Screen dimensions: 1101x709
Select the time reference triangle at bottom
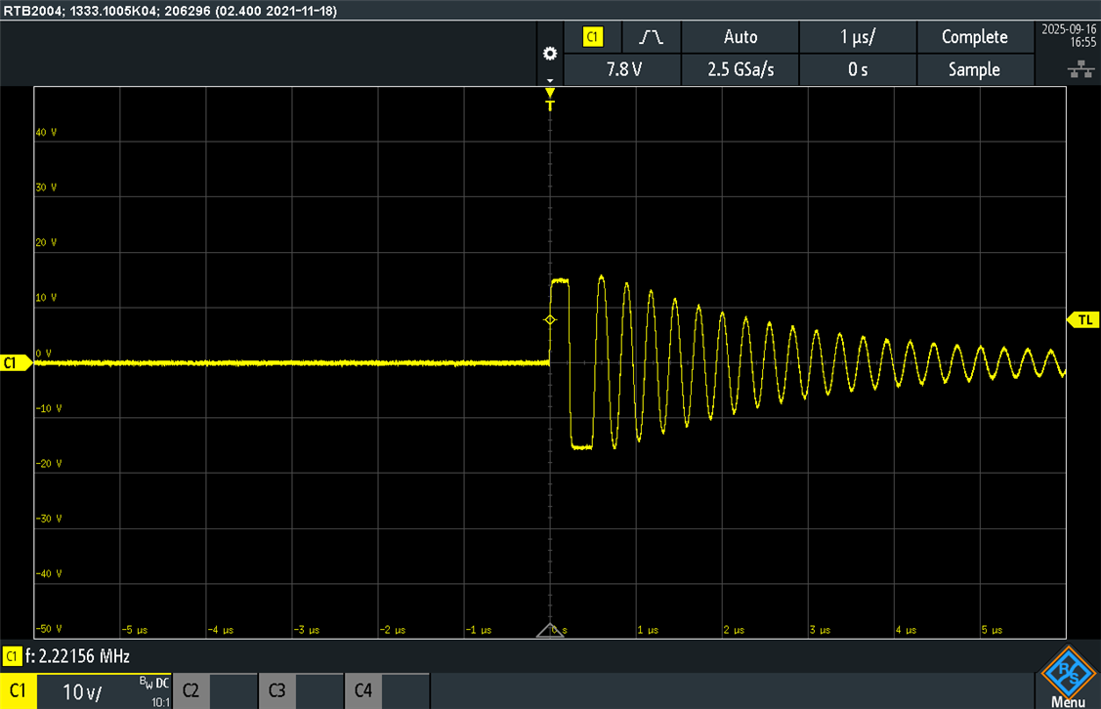pos(550,630)
